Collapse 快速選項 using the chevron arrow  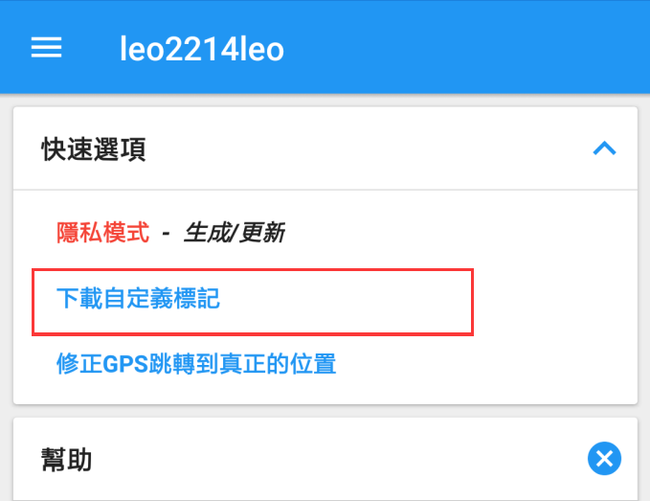604,148
